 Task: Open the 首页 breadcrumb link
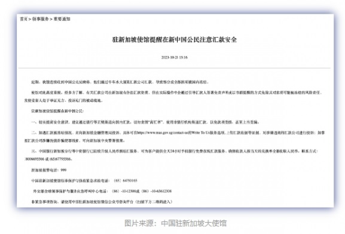click(23, 19)
